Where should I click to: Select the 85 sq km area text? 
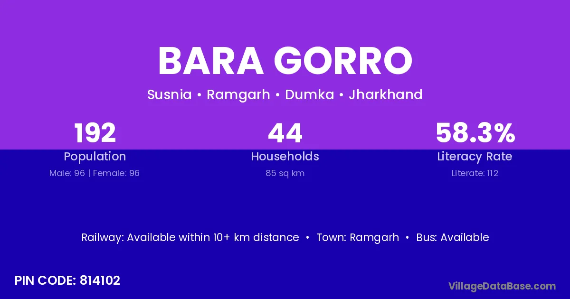285,173
